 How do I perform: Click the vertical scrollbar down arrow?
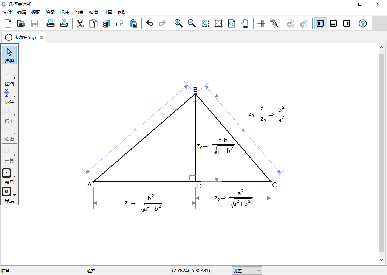381,260
